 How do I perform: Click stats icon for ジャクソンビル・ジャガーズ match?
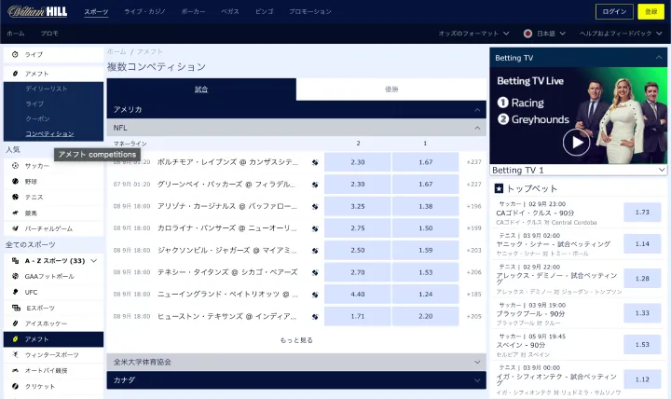[315, 251]
